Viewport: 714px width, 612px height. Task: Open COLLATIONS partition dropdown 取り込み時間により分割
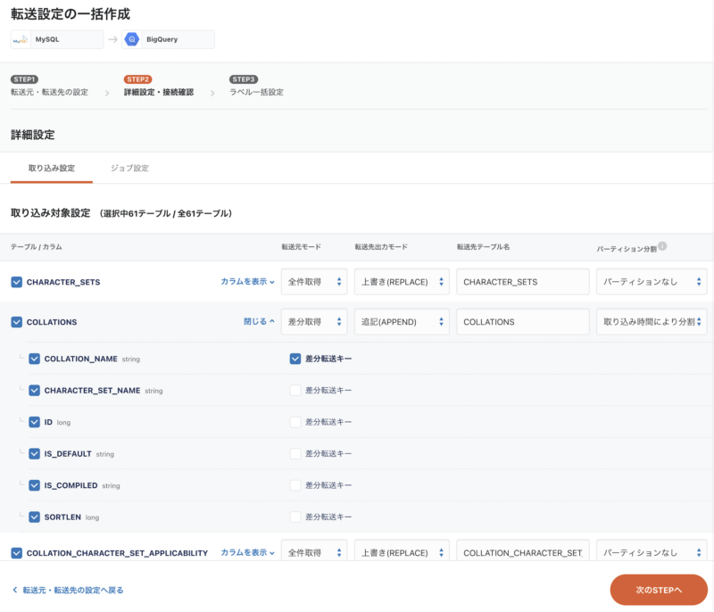[x=652, y=322]
